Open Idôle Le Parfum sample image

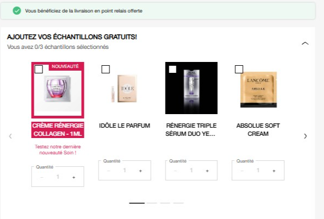(x=125, y=89)
